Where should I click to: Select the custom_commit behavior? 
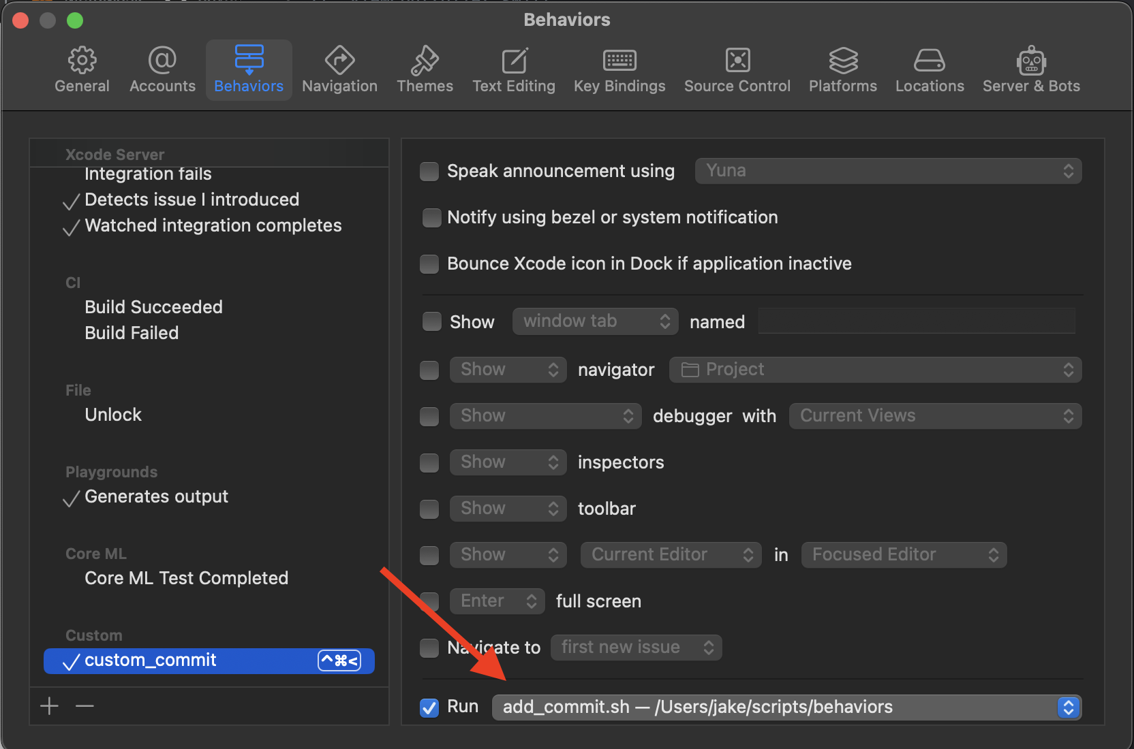pyautogui.click(x=209, y=660)
